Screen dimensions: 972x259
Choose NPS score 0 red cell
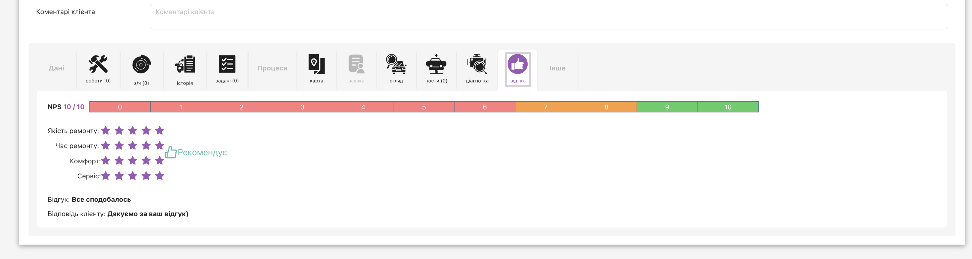[x=120, y=107]
